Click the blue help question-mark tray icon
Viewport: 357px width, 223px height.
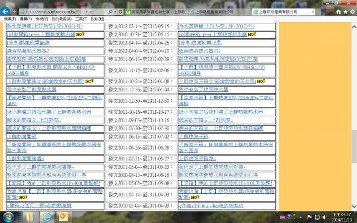[x=289, y=217]
